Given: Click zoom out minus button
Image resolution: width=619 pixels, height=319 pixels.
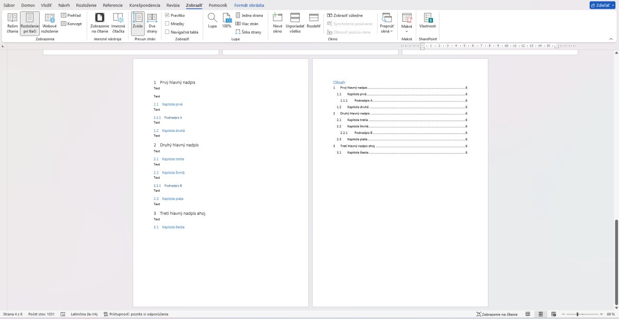Looking at the screenshot, I should 564,314.
